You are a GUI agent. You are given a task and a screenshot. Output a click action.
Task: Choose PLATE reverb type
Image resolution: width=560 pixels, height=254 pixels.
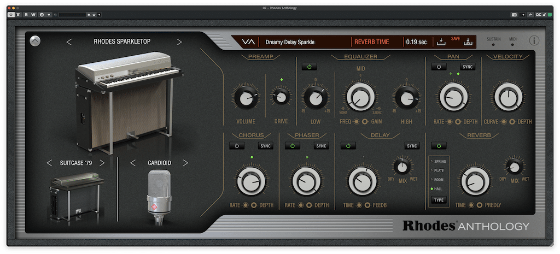(437, 170)
